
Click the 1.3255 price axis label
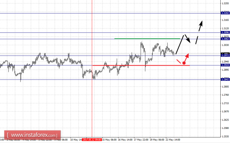tap(225, 3)
